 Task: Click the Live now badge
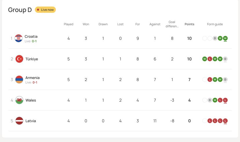click(45, 10)
